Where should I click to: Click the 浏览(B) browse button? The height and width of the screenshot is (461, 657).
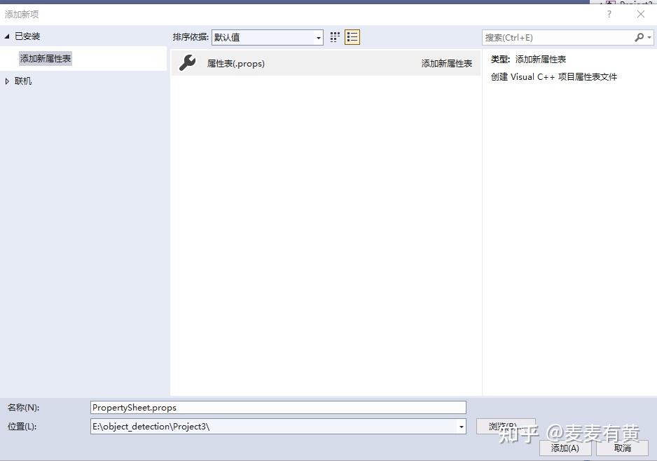(506, 426)
